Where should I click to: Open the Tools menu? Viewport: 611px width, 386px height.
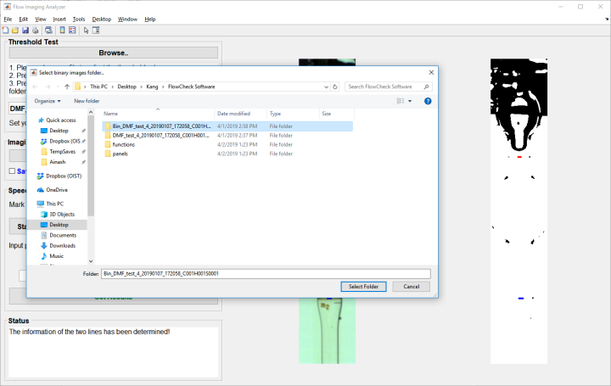(x=79, y=19)
